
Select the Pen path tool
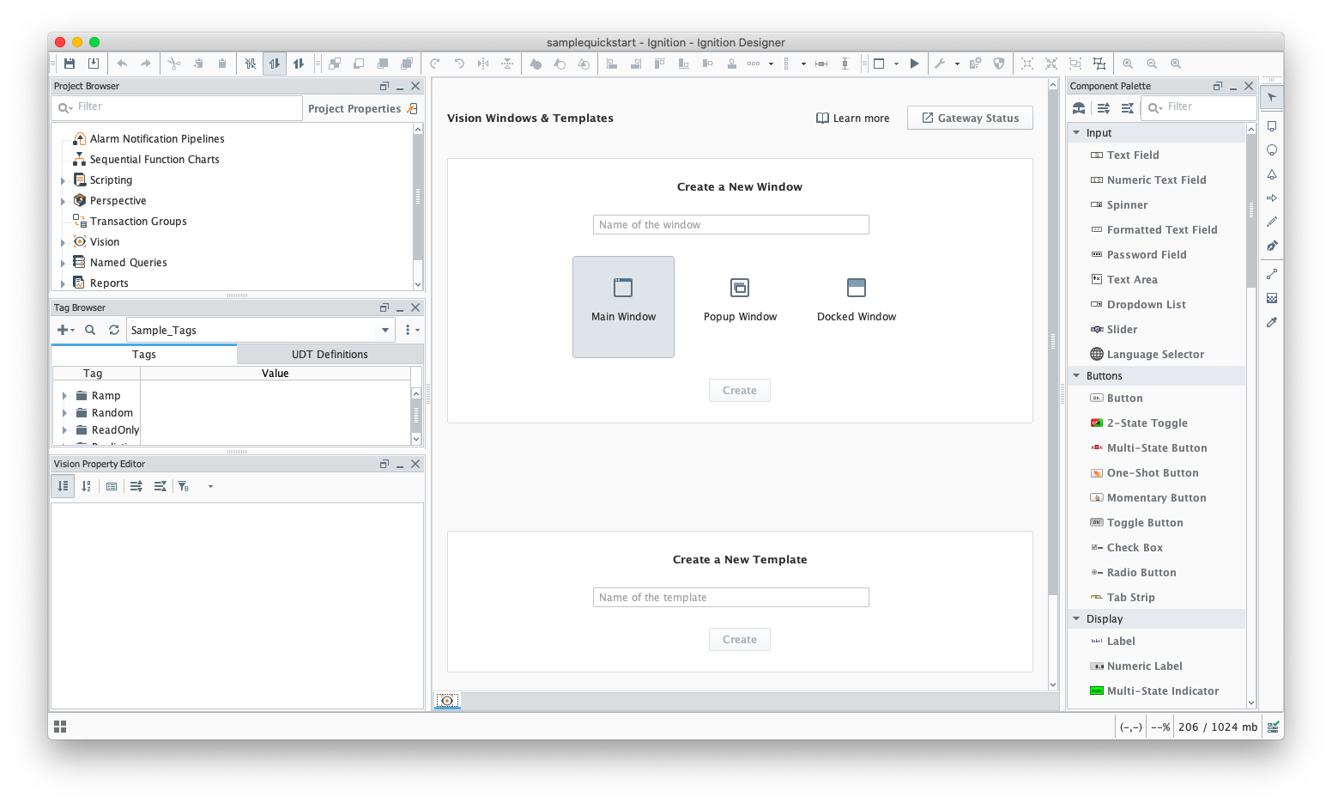pyautogui.click(x=1272, y=246)
